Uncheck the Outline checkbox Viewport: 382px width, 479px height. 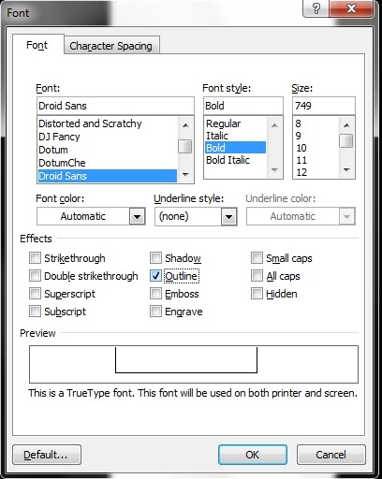coord(155,276)
